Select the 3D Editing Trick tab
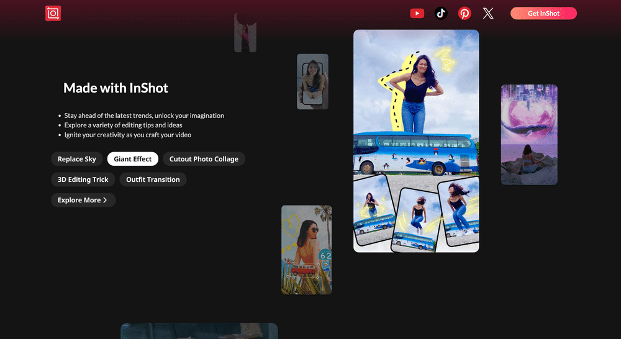 (x=83, y=179)
